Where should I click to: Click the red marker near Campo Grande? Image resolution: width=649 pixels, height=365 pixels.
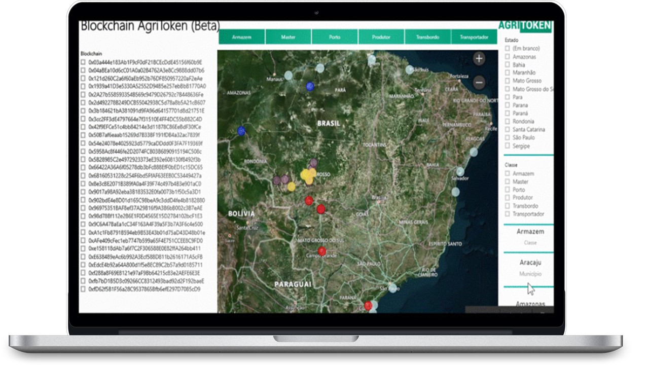(321, 249)
